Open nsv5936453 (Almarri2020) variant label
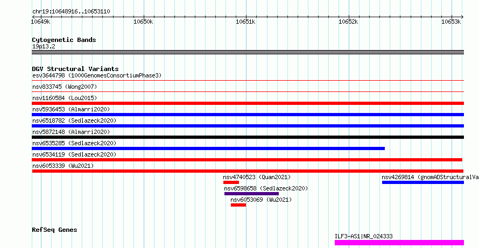The image size is (479, 248). pos(71,109)
